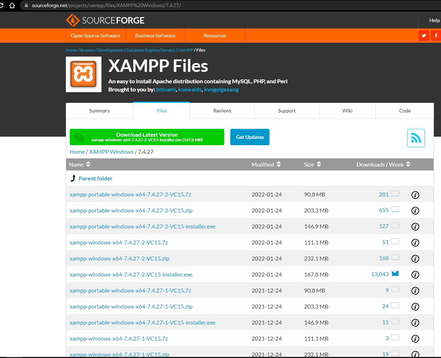
Task: Click download bar chart for 281 row
Action: 395,194
